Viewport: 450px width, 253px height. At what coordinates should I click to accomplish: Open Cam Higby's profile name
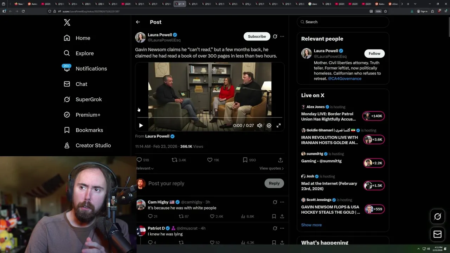pos(158,202)
